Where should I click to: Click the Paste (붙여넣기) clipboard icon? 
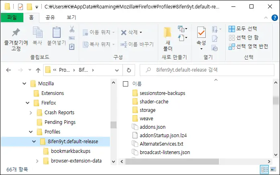click(x=57, y=32)
